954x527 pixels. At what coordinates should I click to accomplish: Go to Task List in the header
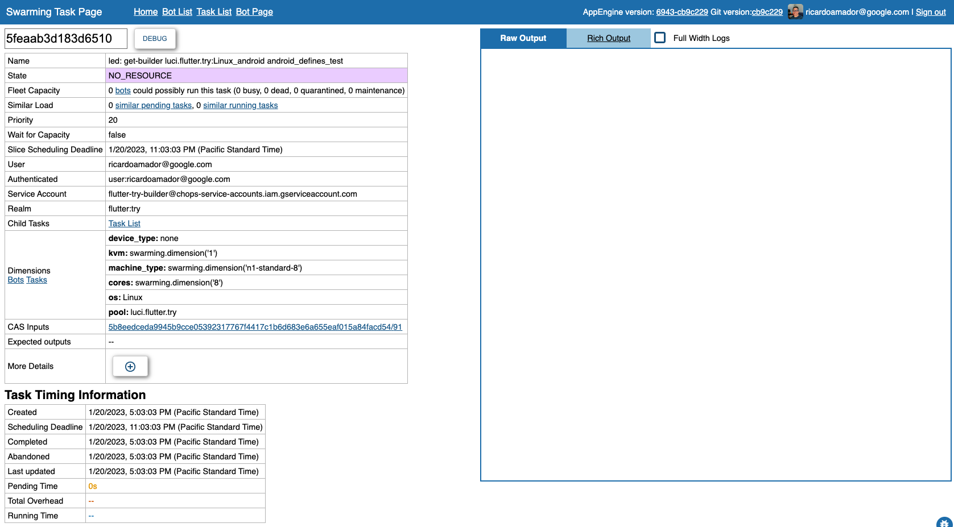click(x=214, y=12)
